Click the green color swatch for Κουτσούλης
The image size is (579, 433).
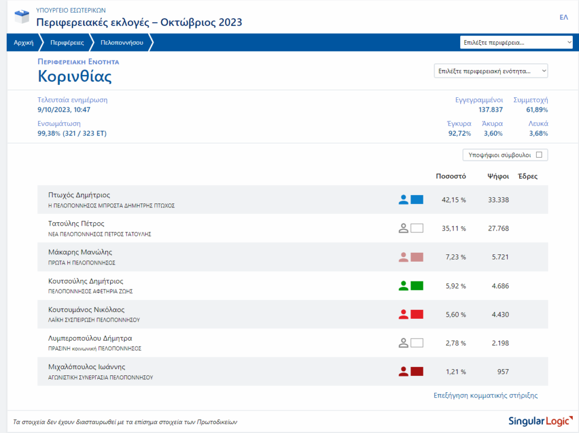[417, 286]
